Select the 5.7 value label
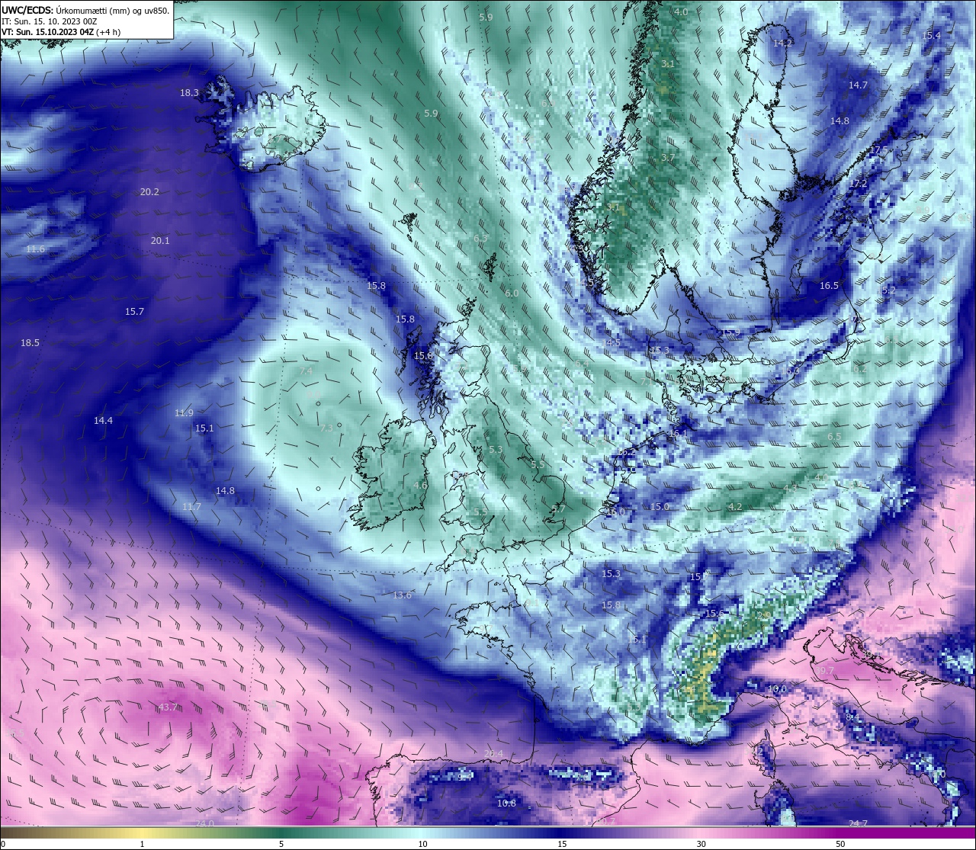Image resolution: width=976 pixels, height=850 pixels. 558,508
